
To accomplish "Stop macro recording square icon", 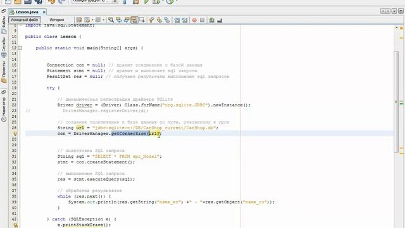I will 202,20.
